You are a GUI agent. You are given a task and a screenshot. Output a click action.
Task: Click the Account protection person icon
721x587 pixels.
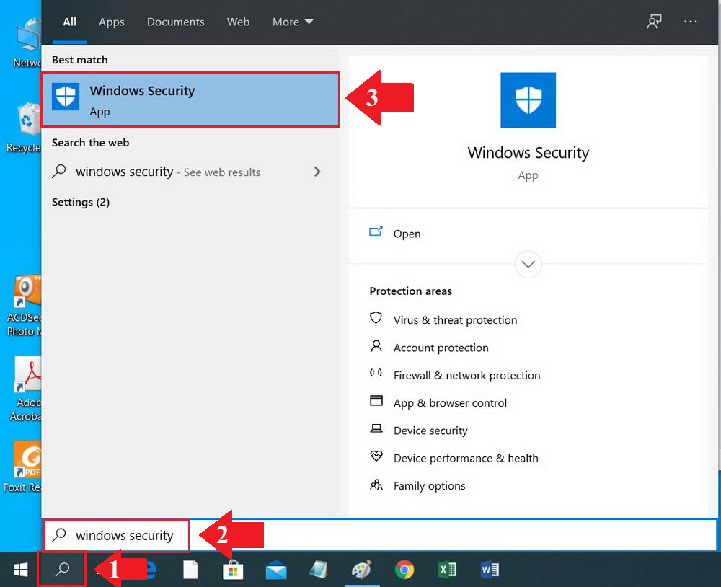(376, 346)
